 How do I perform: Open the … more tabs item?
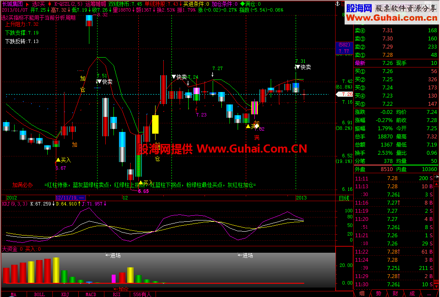pos(429,294)
